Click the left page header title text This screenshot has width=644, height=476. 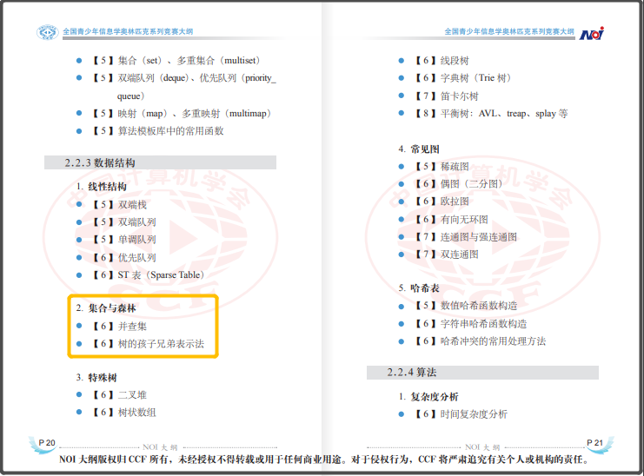coord(128,31)
